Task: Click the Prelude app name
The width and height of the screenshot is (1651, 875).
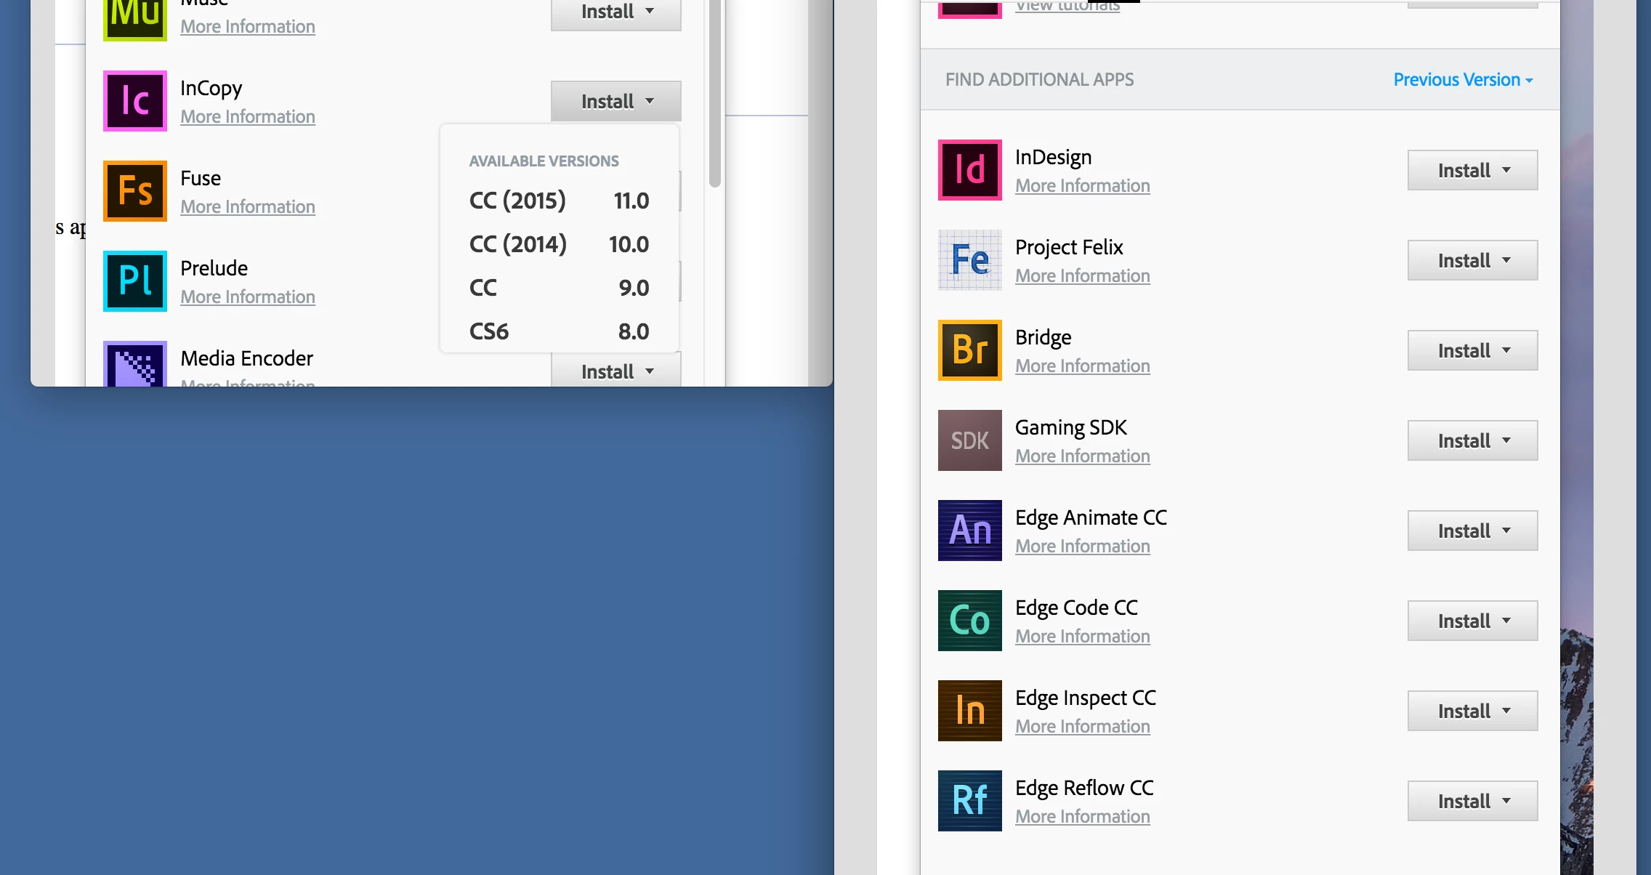Action: [214, 268]
